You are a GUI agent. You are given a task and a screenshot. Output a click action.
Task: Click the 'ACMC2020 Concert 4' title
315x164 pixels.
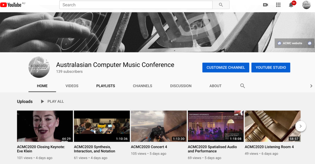click(x=149, y=147)
